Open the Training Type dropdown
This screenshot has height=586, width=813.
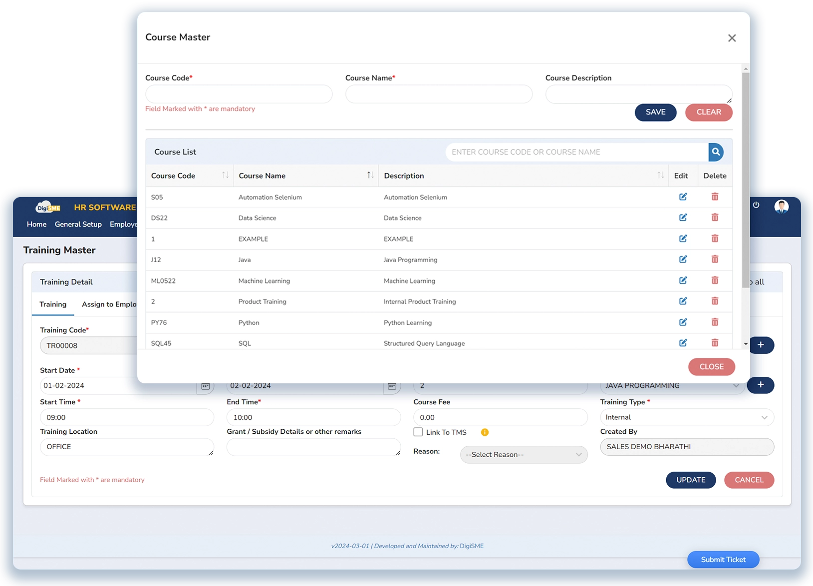(686, 417)
